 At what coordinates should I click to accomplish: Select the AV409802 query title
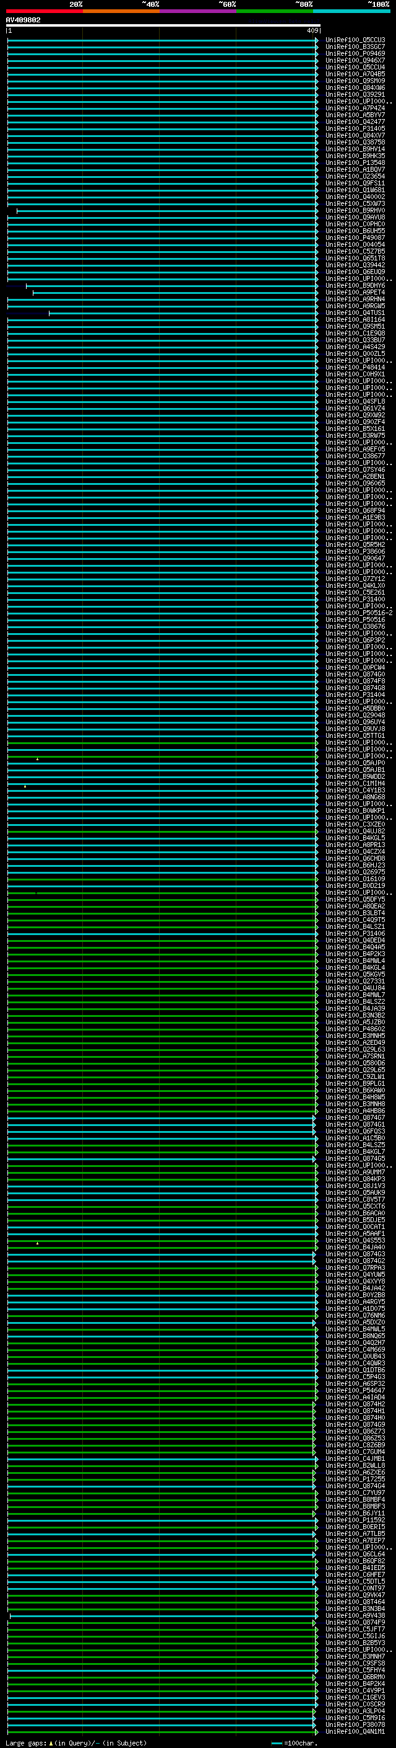pos(23,20)
